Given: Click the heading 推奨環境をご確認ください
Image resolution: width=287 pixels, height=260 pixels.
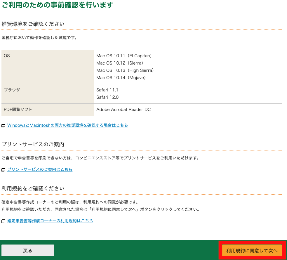Looking at the screenshot, I should tap(33, 24).
